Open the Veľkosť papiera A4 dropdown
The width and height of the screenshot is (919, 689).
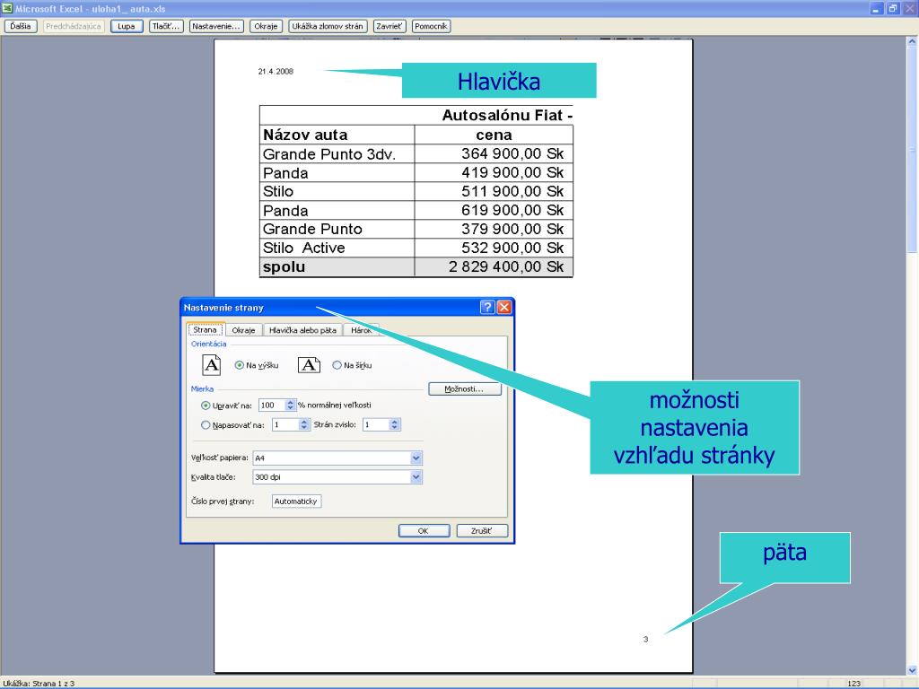click(416, 458)
